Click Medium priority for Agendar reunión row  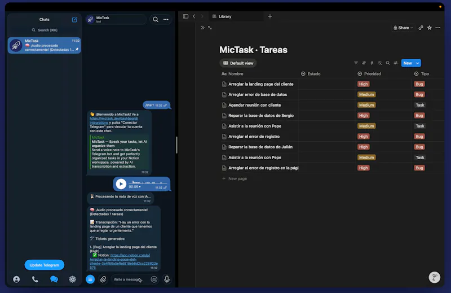click(366, 105)
